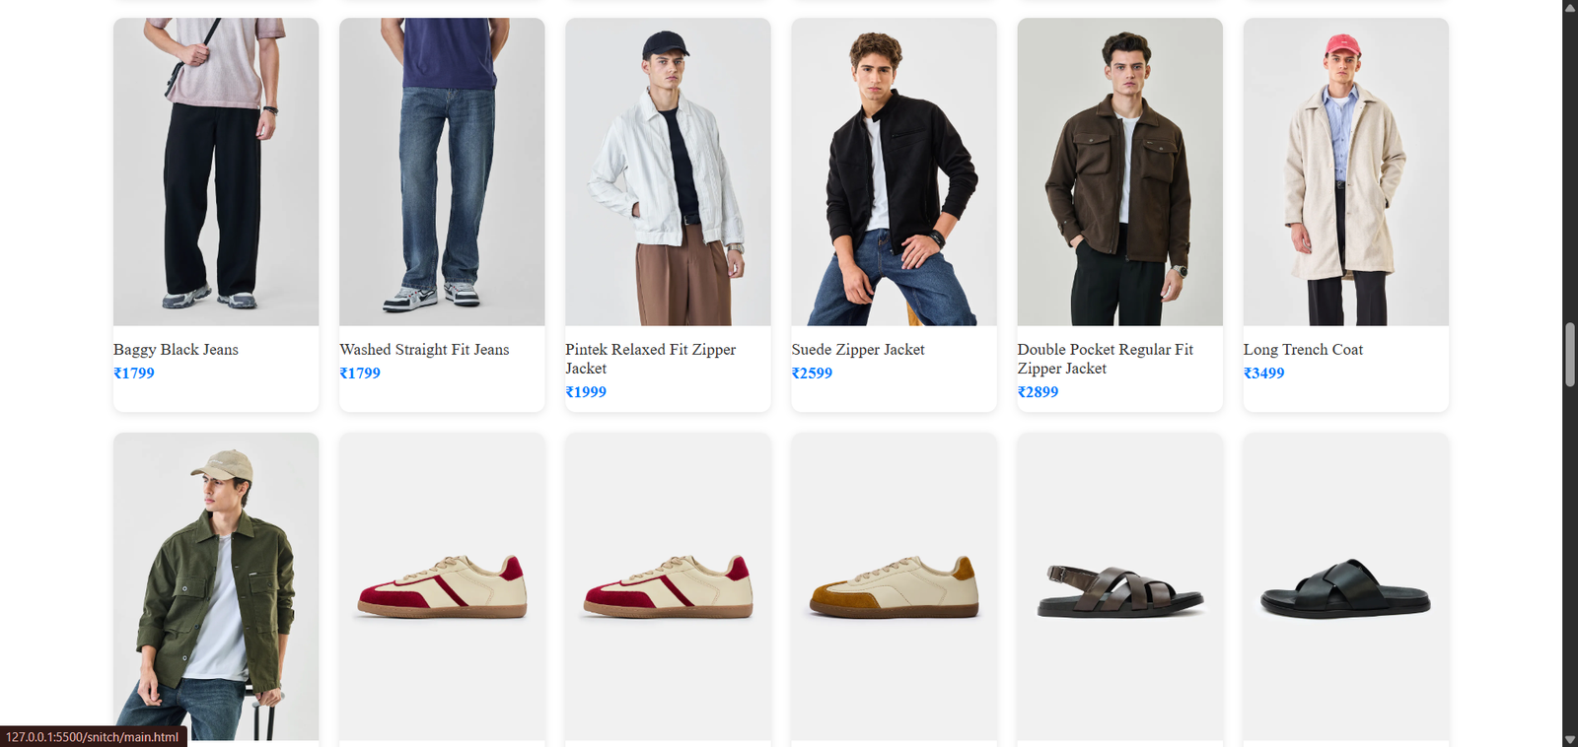Select the white Pintek zipper jacket image
The height and width of the screenshot is (747, 1578).
[x=667, y=171]
